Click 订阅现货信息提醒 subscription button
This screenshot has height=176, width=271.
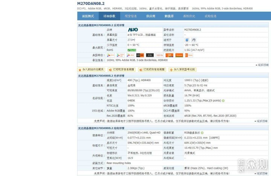pos(122,70)
